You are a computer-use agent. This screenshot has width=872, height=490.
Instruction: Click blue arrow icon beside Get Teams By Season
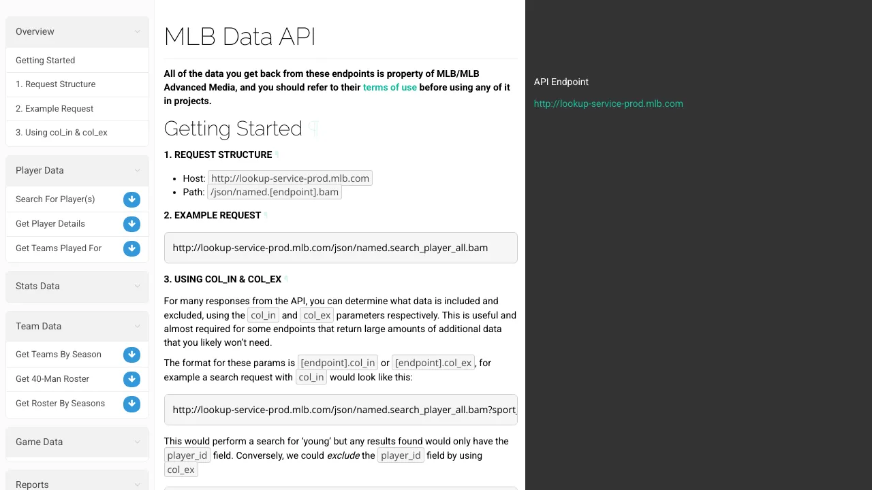click(132, 355)
